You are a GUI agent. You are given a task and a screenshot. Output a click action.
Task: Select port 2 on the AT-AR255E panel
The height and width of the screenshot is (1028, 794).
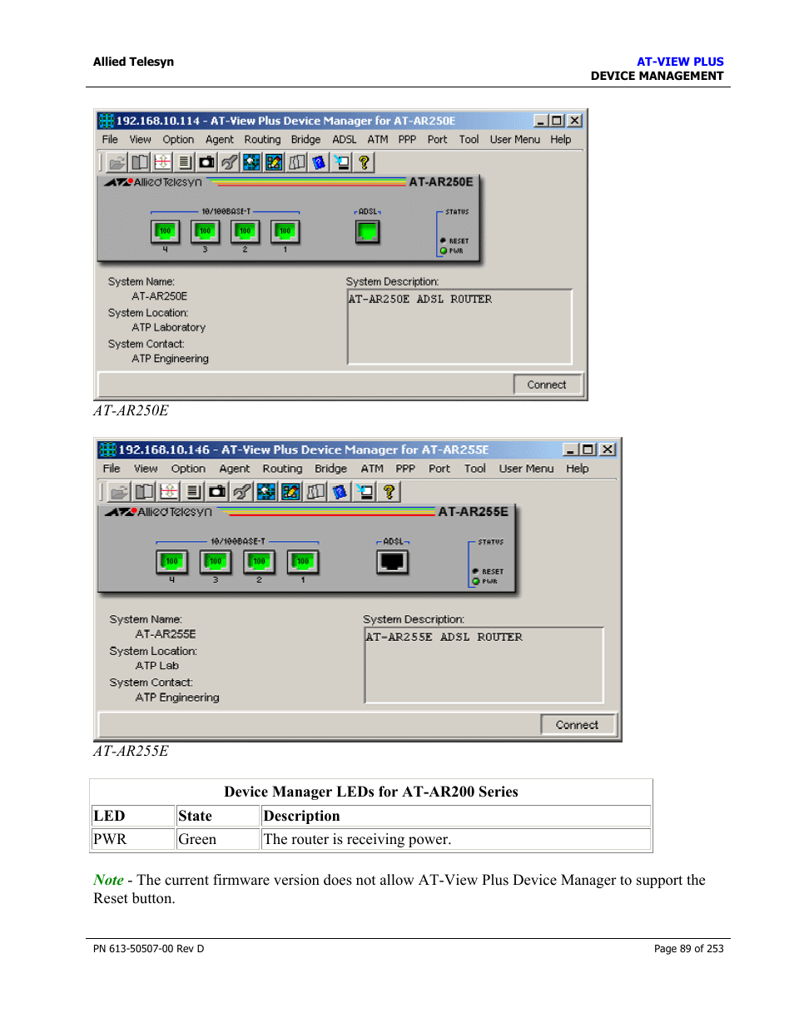click(x=259, y=562)
